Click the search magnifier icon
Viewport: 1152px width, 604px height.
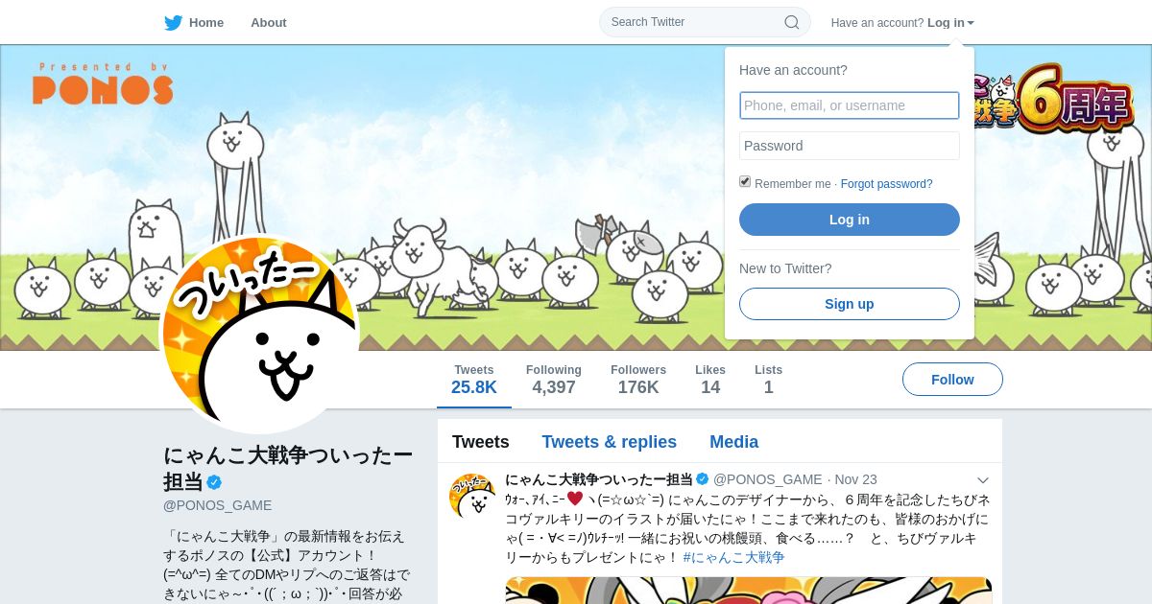pos(792,22)
